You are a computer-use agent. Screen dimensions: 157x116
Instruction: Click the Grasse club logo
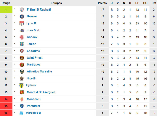coord(22,17)
